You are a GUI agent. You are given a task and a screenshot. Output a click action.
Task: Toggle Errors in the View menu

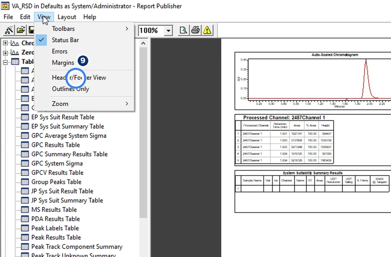tap(84, 51)
